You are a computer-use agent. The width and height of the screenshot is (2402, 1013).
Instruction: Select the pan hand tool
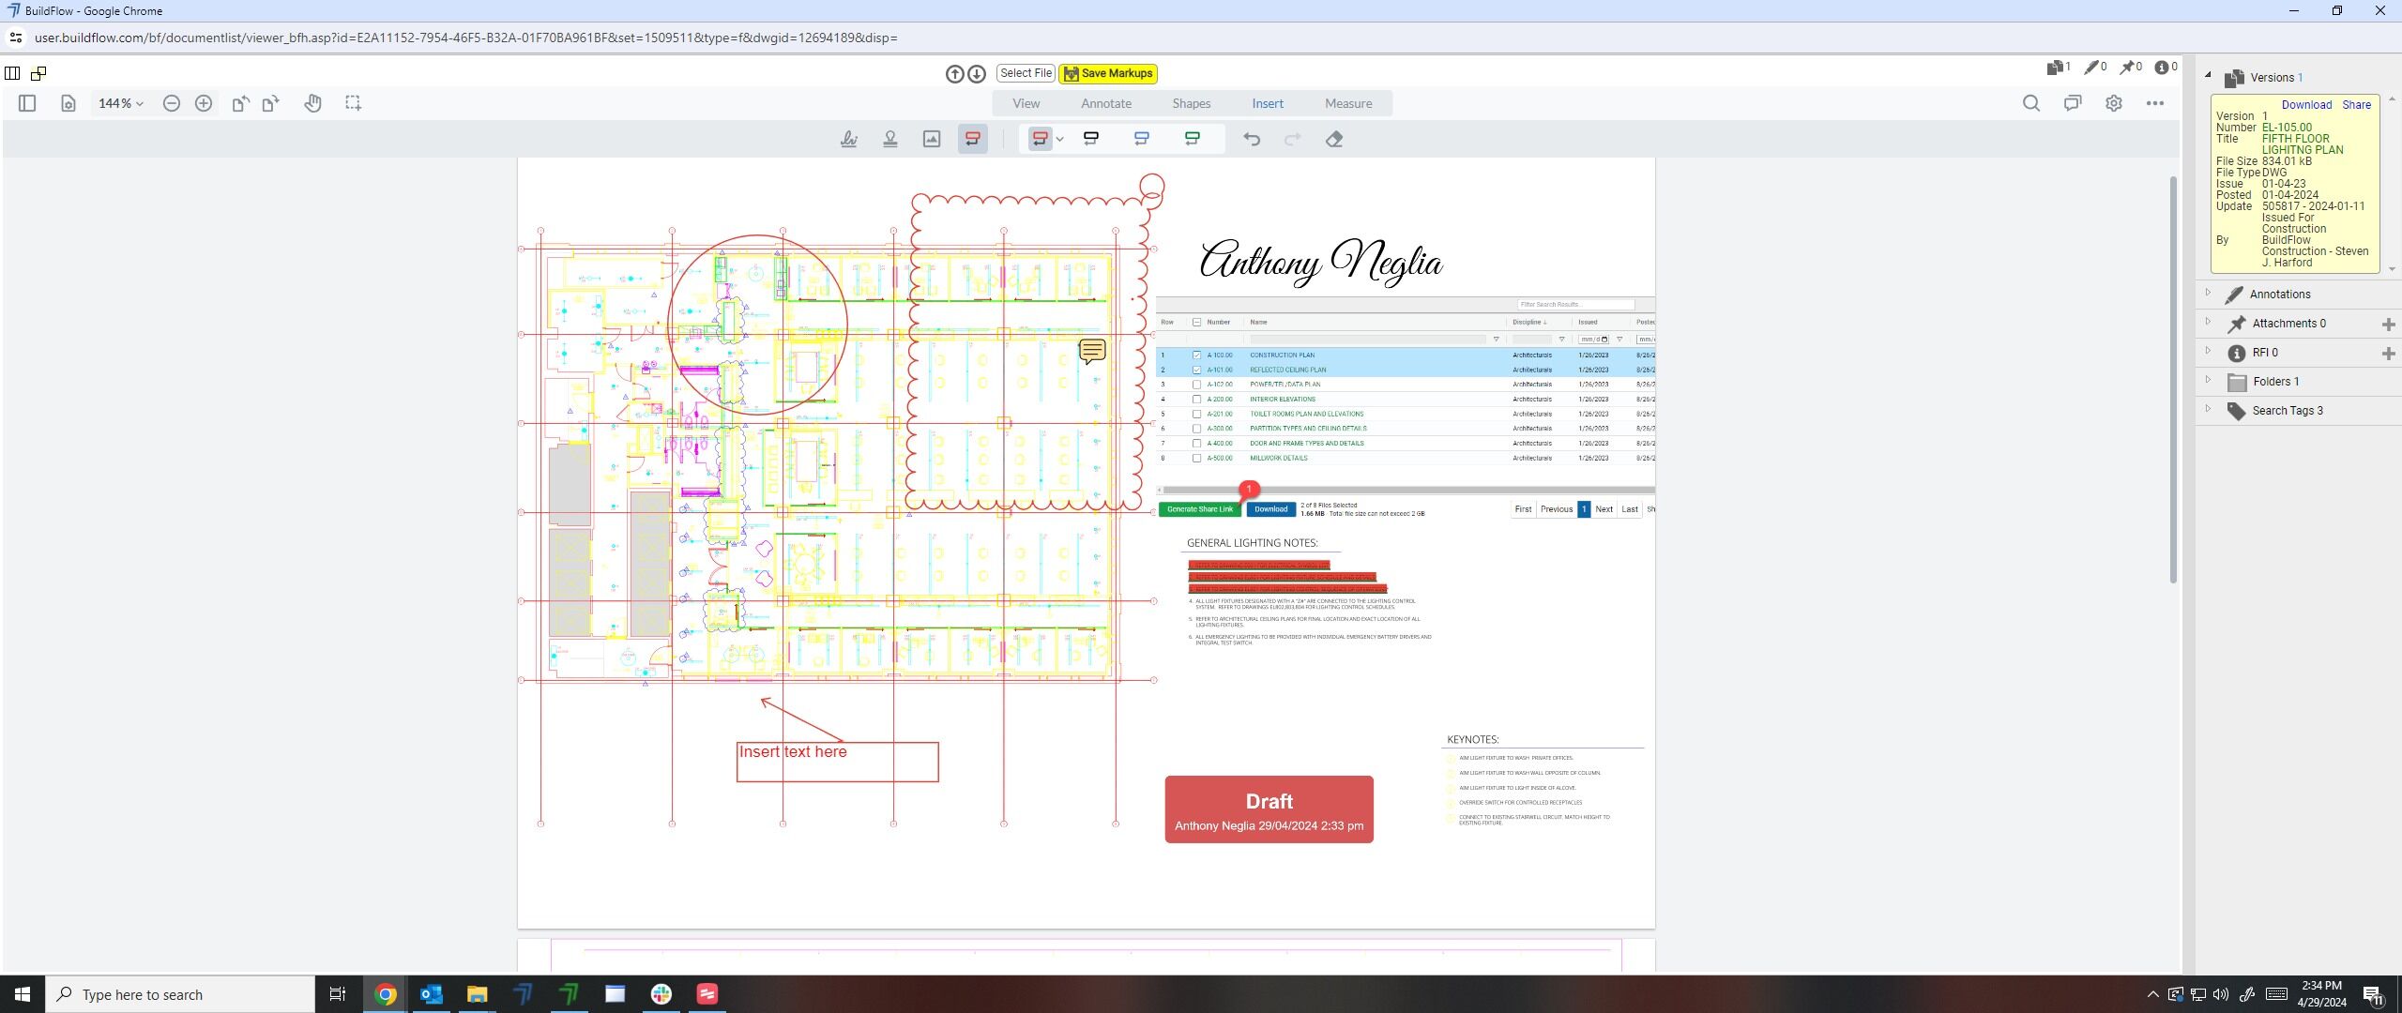click(x=312, y=103)
